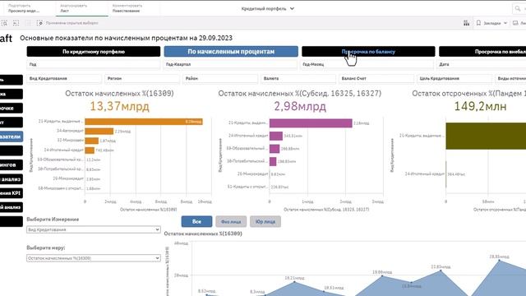The width and height of the screenshot is (526, 296).
Task: Open the sheets icon in top-right toolbar
Action: coord(515,23)
